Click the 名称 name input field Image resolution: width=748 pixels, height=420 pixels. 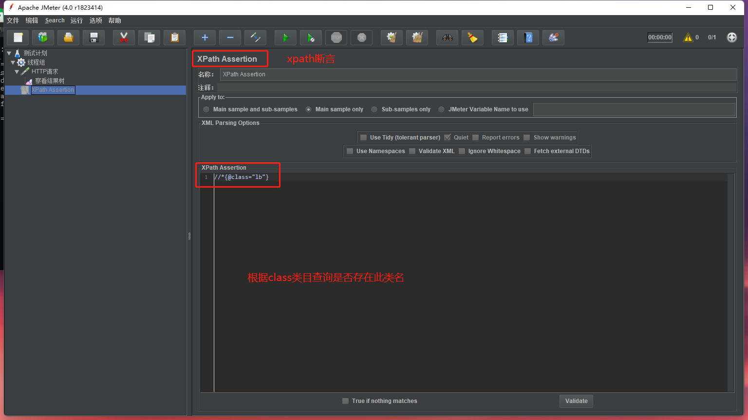coord(478,74)
